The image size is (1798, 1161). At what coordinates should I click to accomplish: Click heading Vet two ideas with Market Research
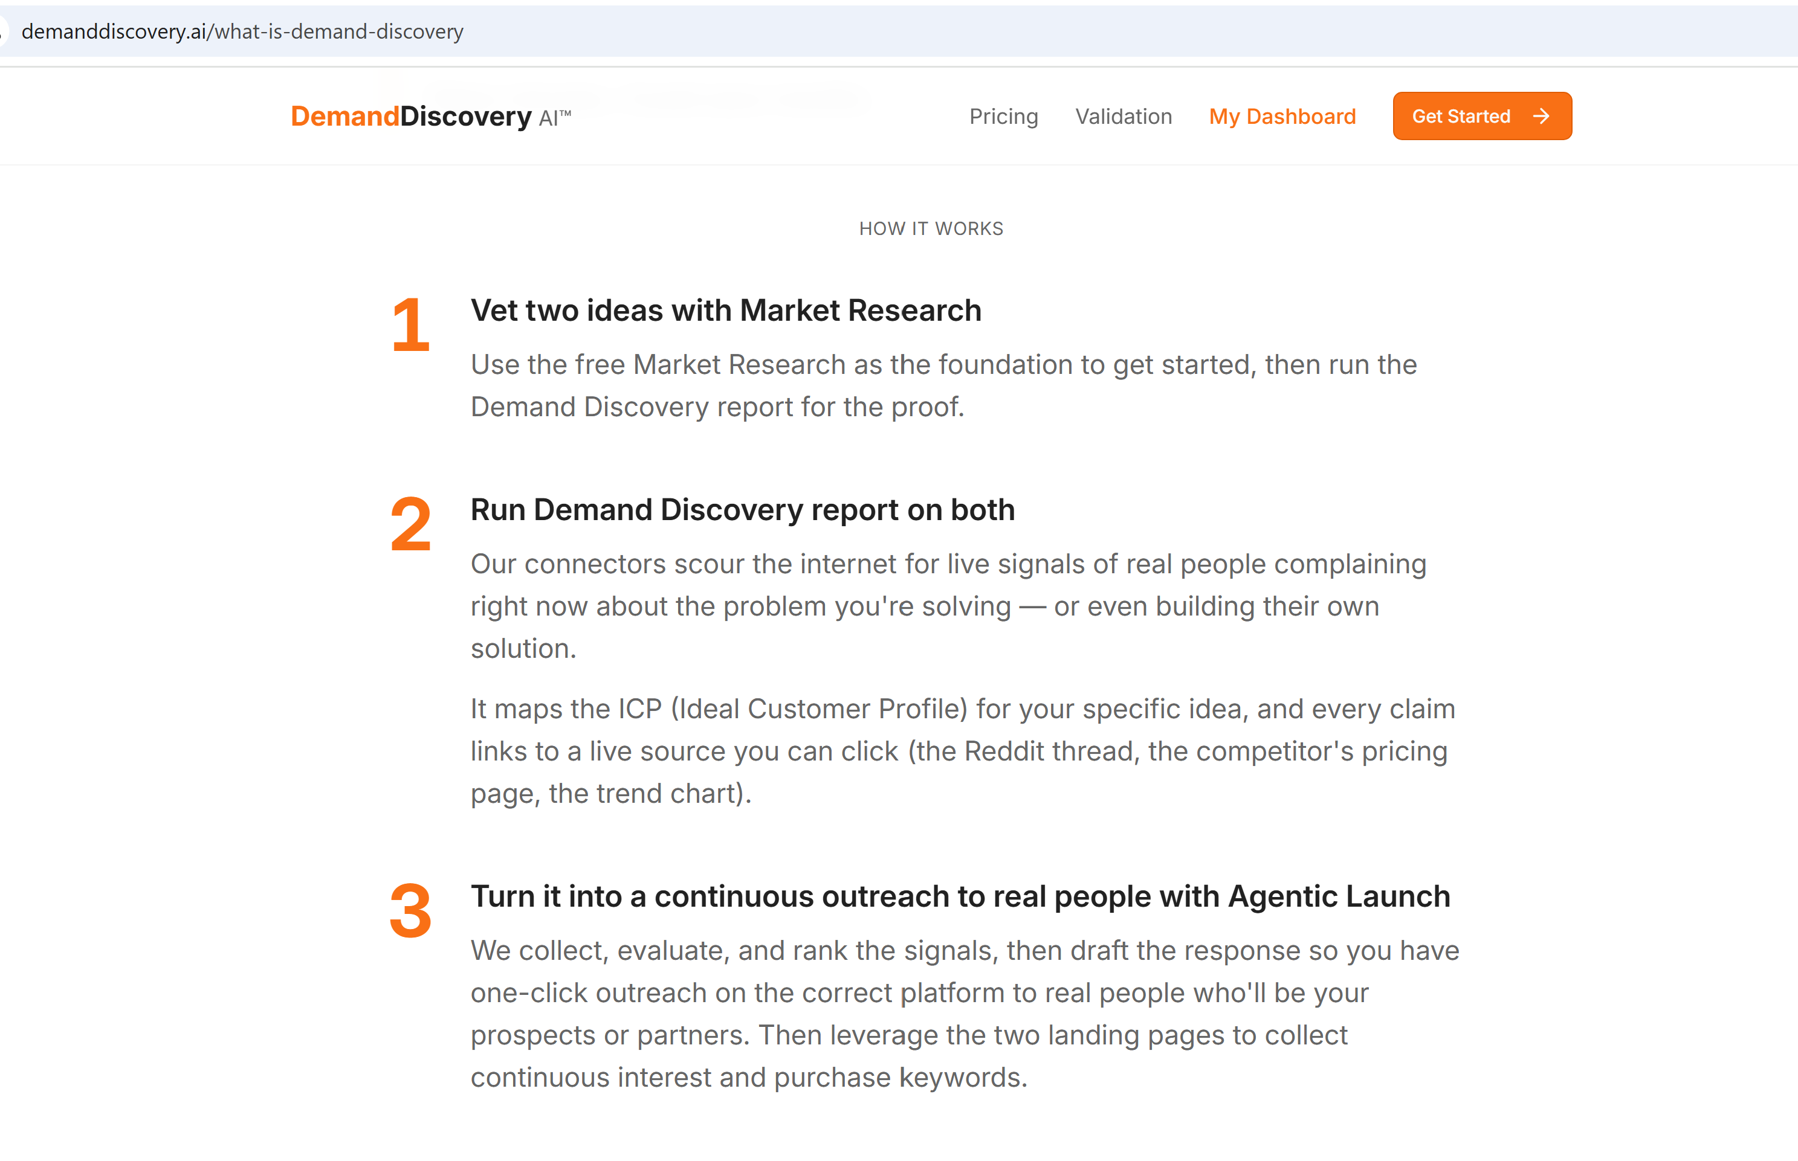click(725, 310)
